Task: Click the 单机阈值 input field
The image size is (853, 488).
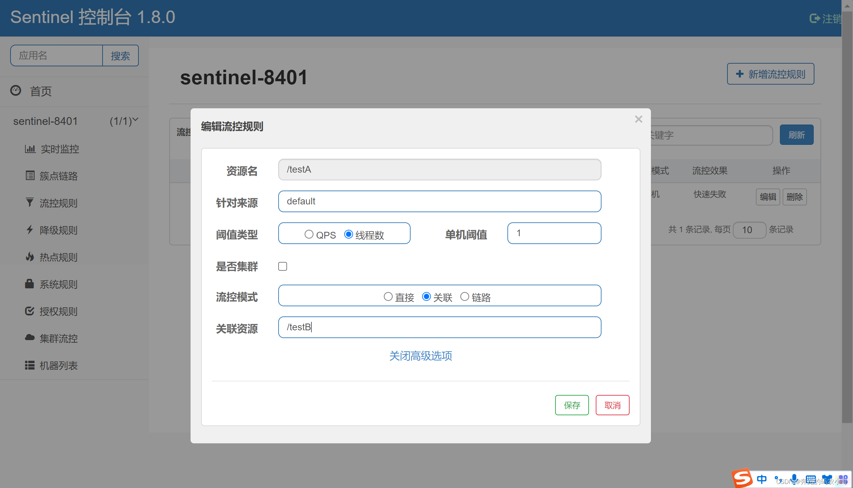Action: click(554, 233)
